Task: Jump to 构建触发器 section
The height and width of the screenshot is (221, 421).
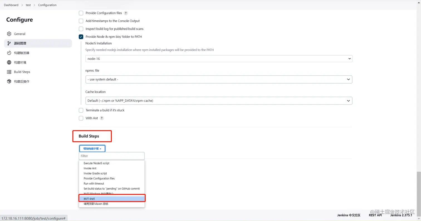Action: (x=38, y=53)
